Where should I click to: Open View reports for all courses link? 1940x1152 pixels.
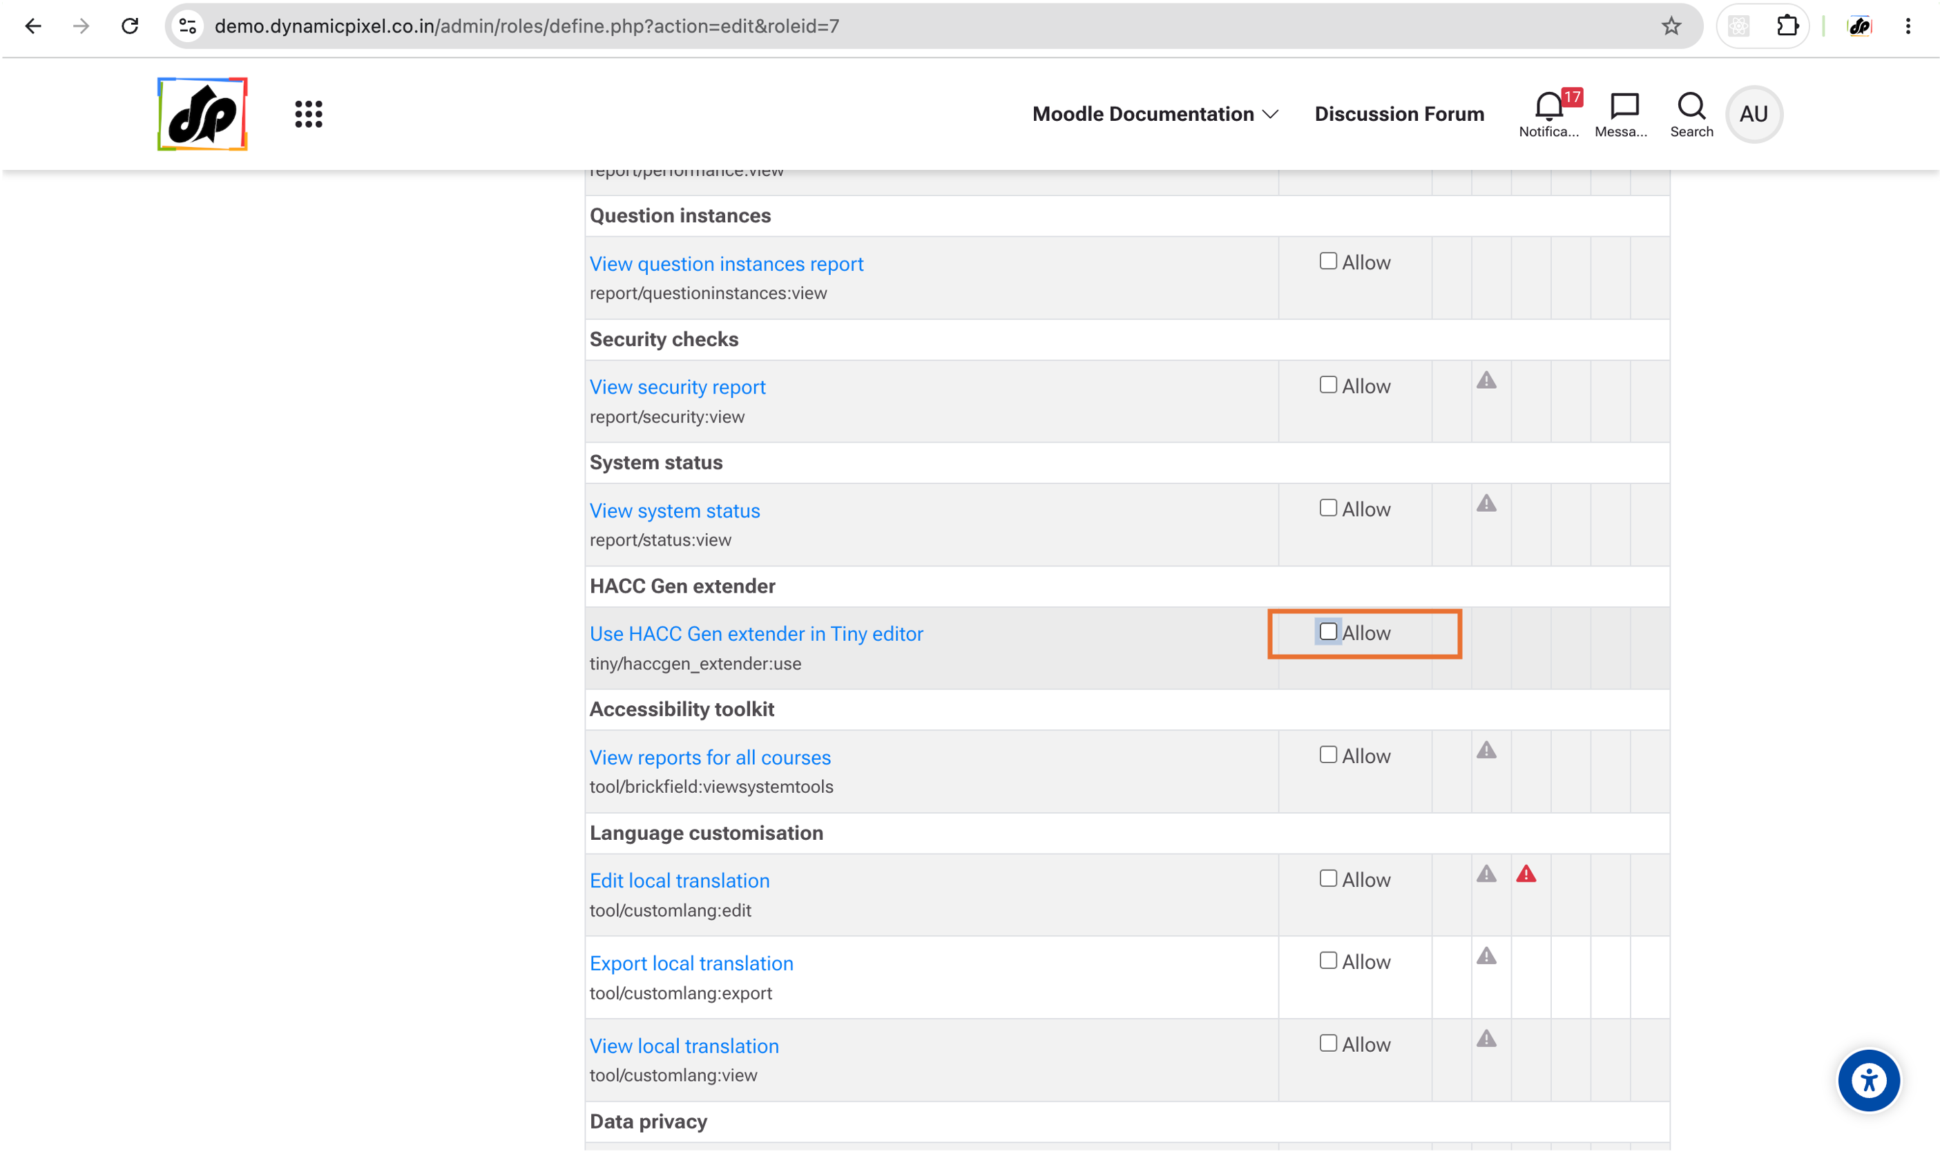click(x=709, y=758)
